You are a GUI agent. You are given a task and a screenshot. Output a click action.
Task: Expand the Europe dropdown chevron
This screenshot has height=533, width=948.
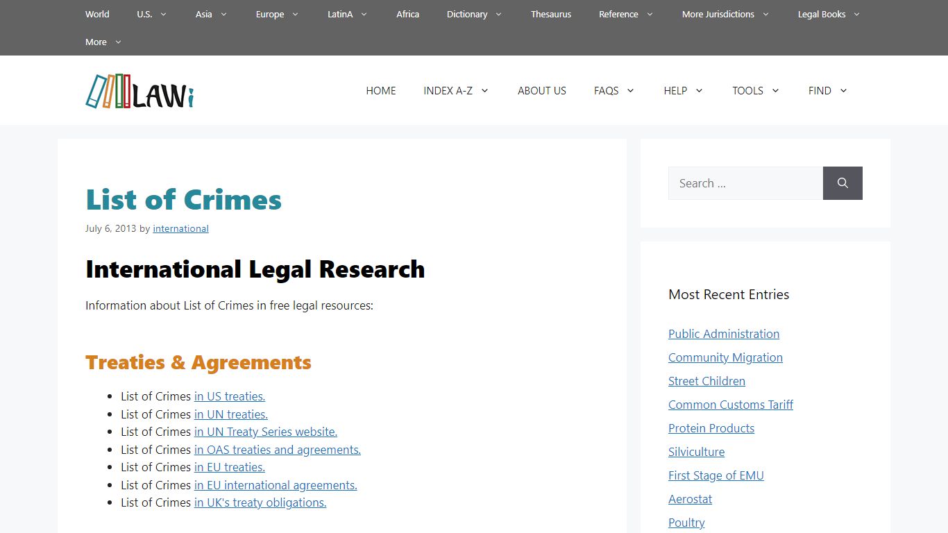pos(295,14)
